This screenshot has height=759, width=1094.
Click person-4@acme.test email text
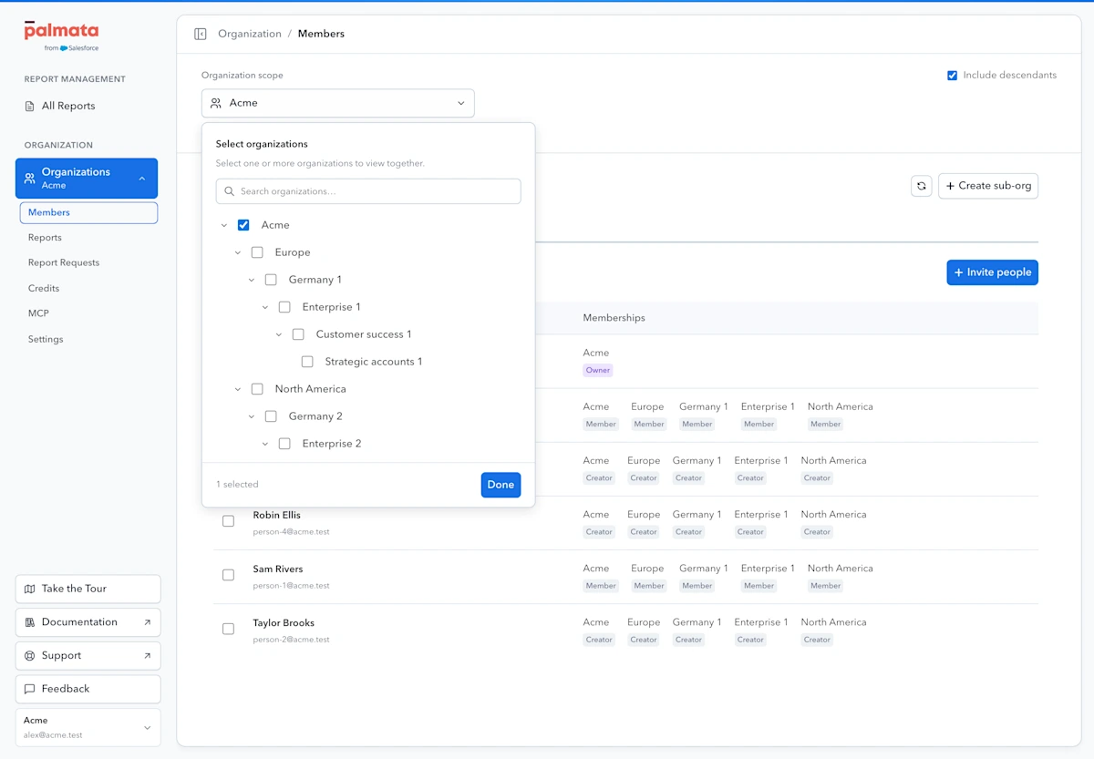(292, 531)
